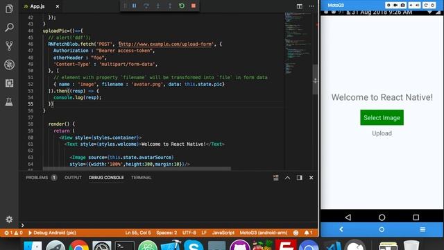Click emulator power button icon

[433, 5]
